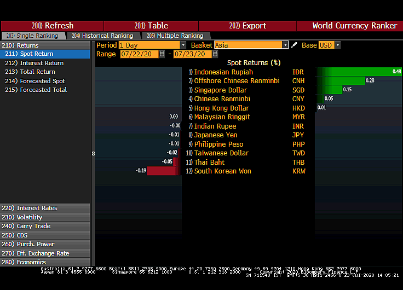Click the THB currency code
The width and height of the screenshot is (403, 290).
[x=298, y=162]
